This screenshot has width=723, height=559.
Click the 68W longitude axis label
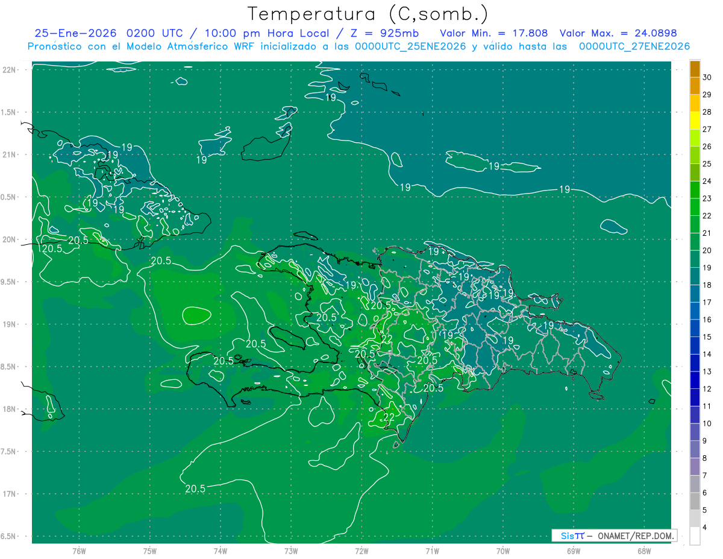click(643, 551)
